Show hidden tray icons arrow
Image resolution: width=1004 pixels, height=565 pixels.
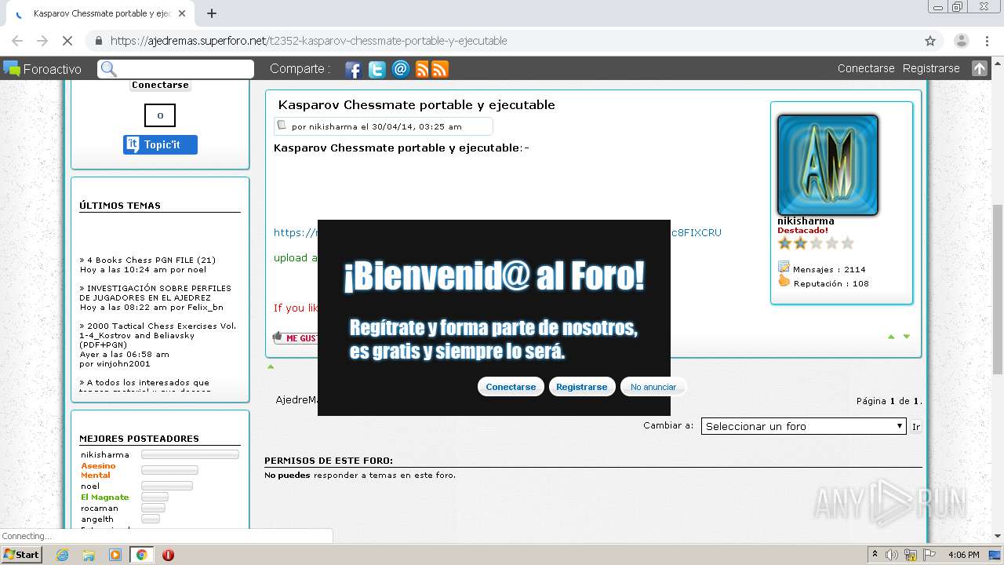875,555
